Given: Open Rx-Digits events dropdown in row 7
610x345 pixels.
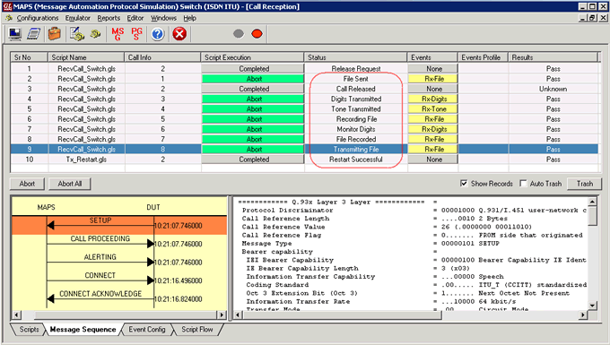Looking at the screenshot, I should click(x=433, y=129).
